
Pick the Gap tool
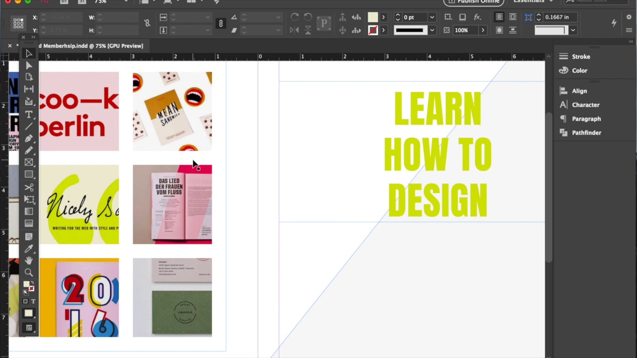coord(29,89)
